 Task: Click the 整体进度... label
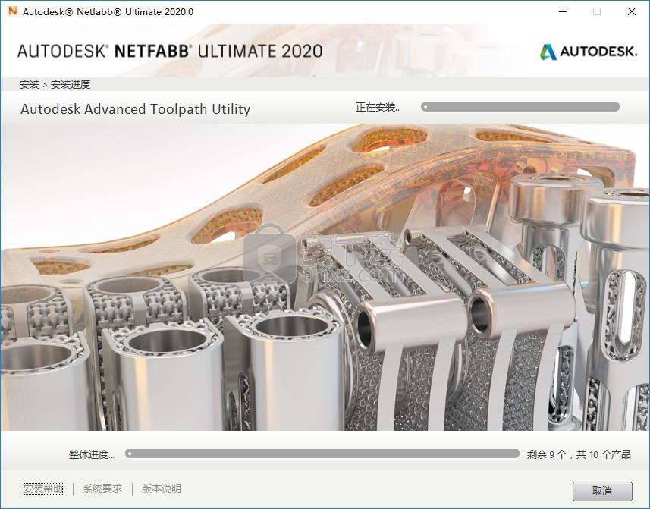(x=91, y=454)
